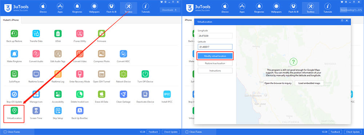Open Tutorials in left window
Image resolution: width=364 pixels, height=135 pixels.
tap(145, 8)
